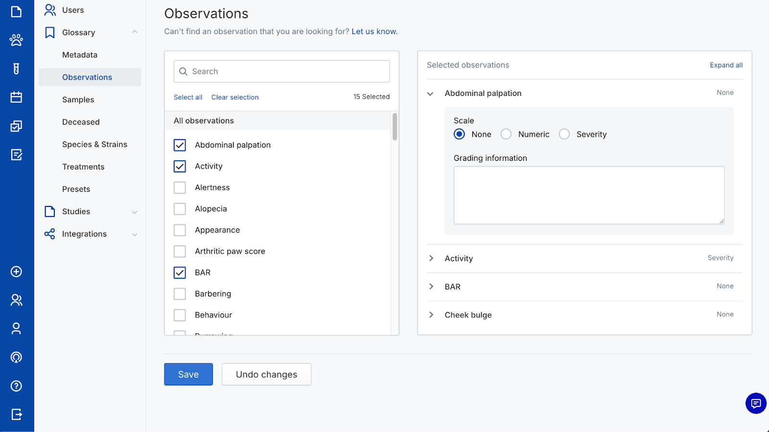Check the Alopecia checkbox
The height and width of the screenshot is (432, 769).
tap(180, 209)
